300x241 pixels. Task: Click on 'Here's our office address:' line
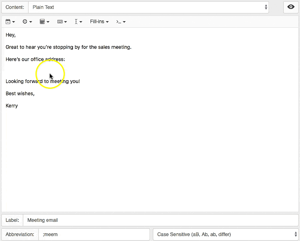pos(35,59)
